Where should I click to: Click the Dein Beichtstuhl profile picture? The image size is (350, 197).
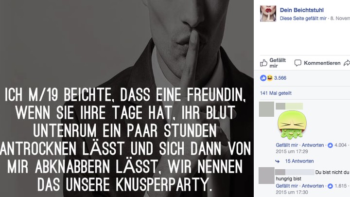[268, 14]
